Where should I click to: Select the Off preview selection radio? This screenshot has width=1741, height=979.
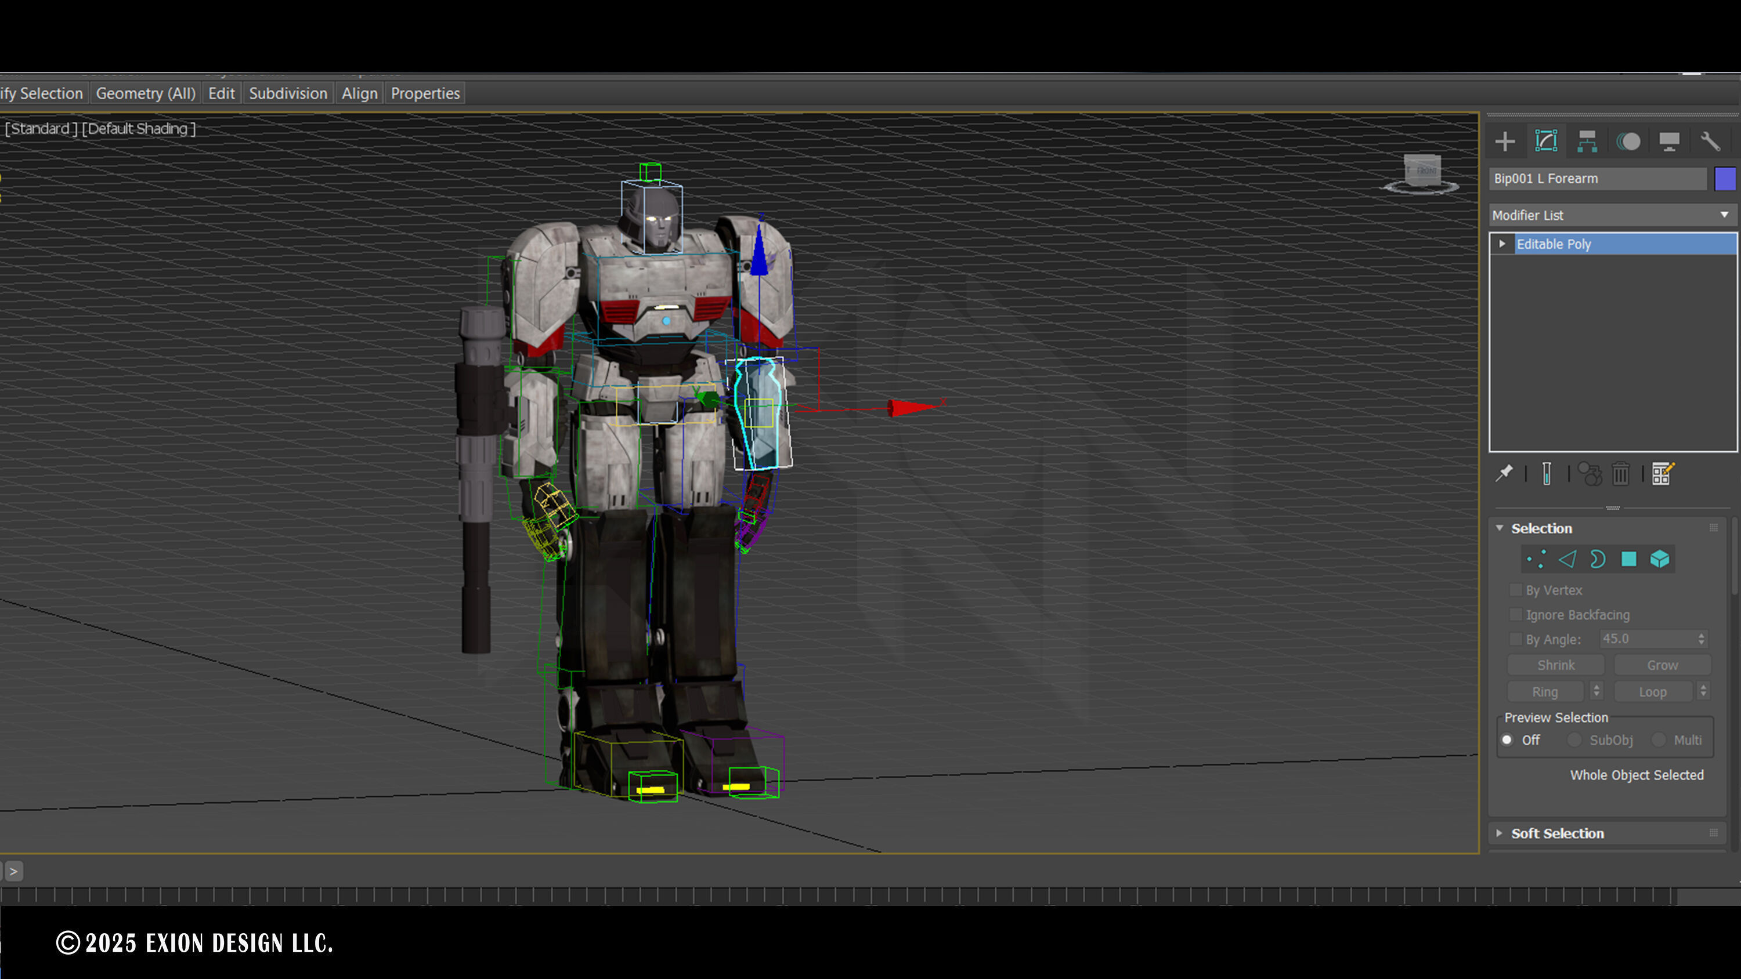[x=1507, y=740]
